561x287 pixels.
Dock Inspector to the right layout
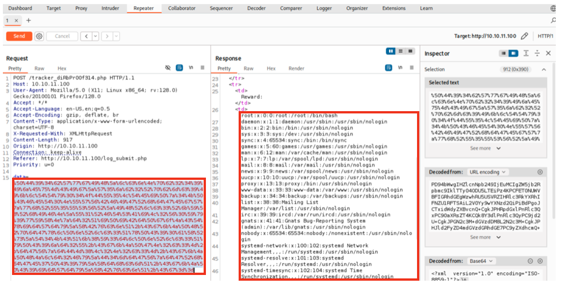coord(513,53)
